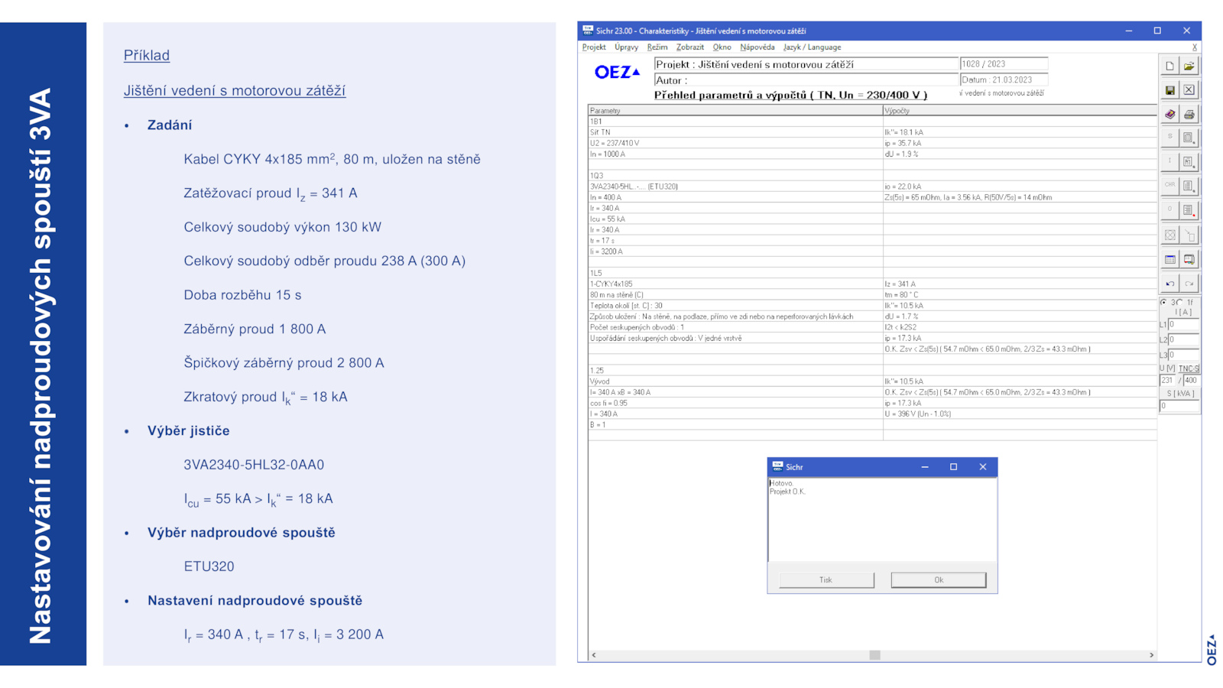Click the Výpočty column header
This screenshot has height=688, width=1223.
[x=1020, y=111]
